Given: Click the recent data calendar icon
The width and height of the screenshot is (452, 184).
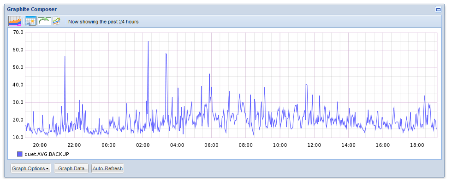Looking at the screenshot, I should tap(30, 21).
